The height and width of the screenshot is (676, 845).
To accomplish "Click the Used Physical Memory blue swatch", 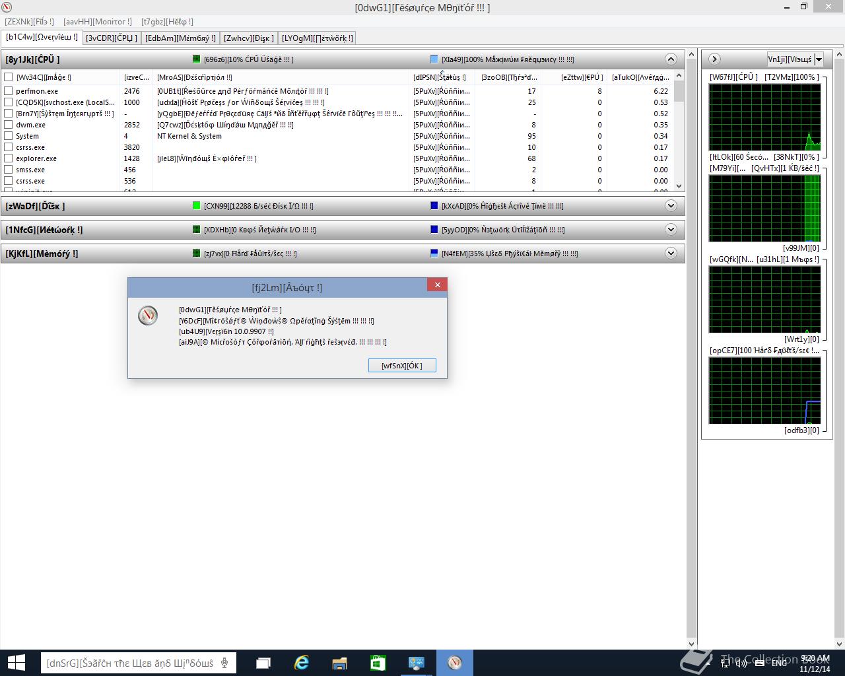I will click(x=434, y=253).
